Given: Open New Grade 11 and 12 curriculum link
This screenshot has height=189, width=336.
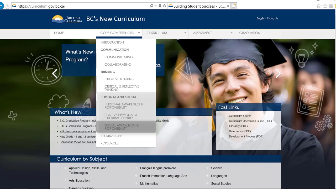Looking at the screenshot, I should (78, 137).
